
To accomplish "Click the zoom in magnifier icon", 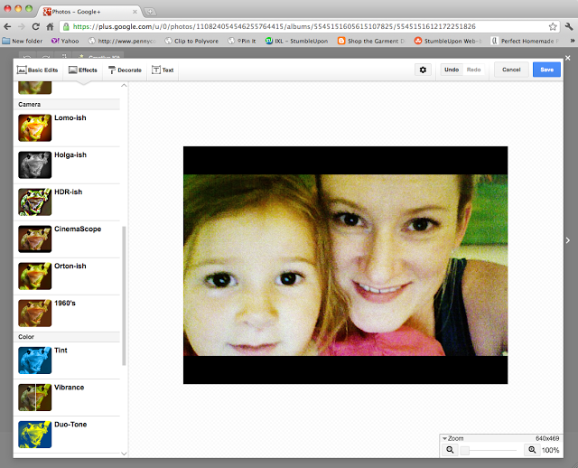I will (531, 450).
